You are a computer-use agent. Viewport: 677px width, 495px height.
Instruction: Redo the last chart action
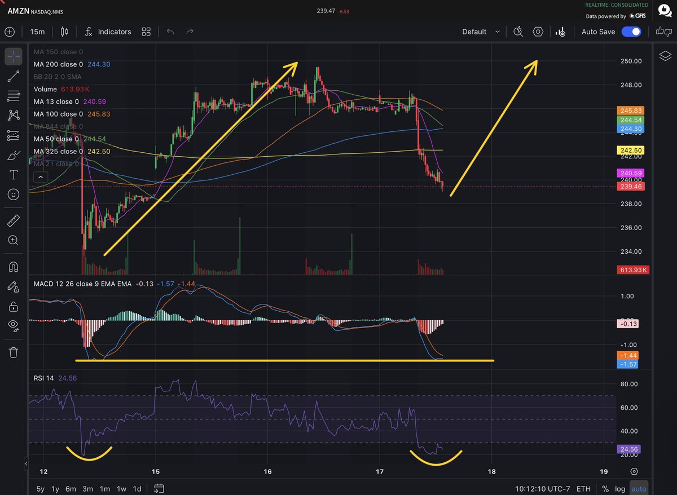[x=190, y=32]
